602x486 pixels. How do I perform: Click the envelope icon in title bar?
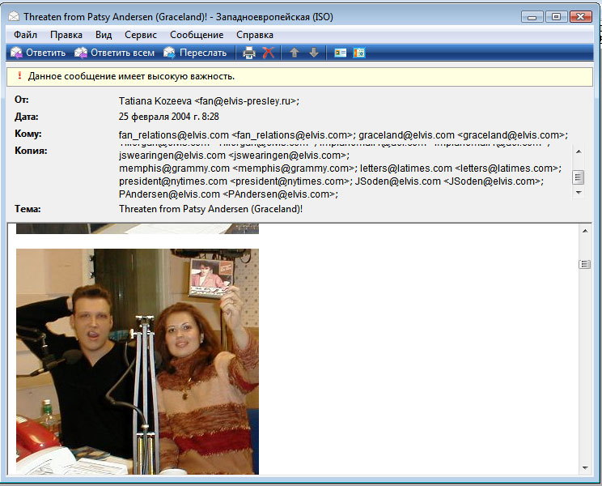pos(14,16)
